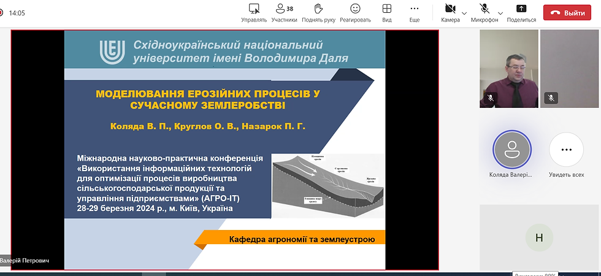Open the Еще more options menu
Image resolution: width=601 pixels, height=276 pixels.
[x=415, y=13]
